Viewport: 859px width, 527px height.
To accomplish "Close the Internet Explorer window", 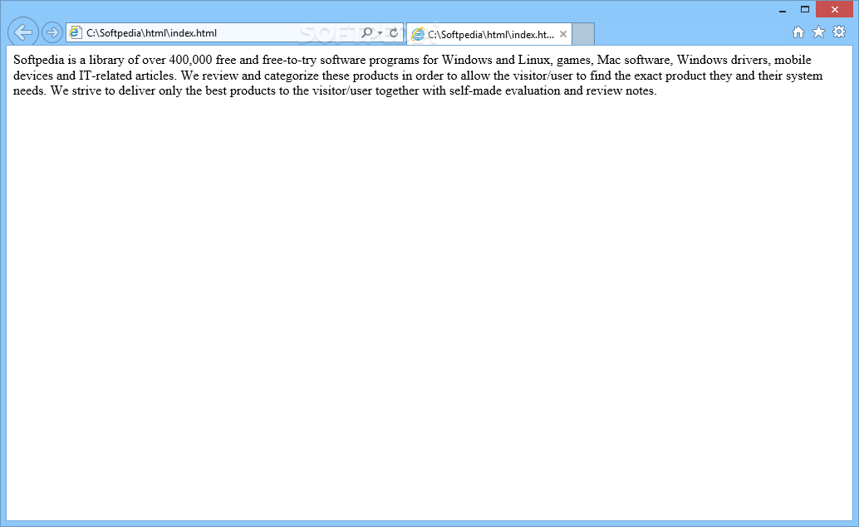I will point(834,9).
